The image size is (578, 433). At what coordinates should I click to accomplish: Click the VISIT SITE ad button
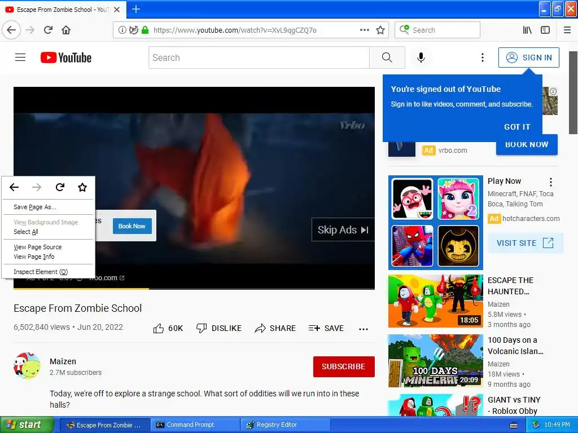[x=525, y=243]
